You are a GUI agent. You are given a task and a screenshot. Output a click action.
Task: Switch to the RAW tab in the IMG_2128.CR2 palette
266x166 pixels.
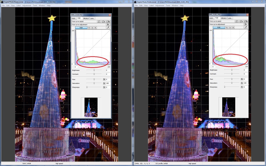tap(73, 18)
